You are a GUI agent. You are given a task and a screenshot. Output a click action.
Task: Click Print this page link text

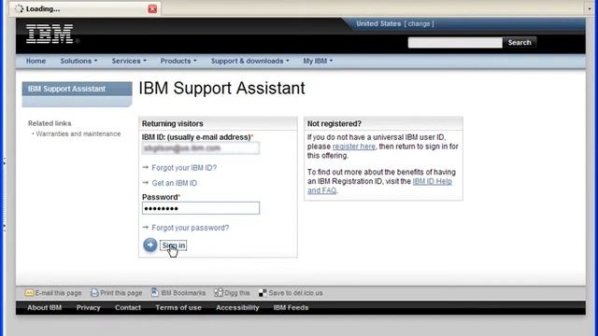coord(121,293)
